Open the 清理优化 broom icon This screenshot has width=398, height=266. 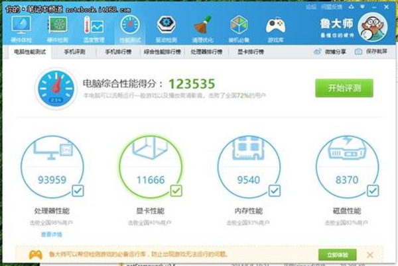click(202, 24)
